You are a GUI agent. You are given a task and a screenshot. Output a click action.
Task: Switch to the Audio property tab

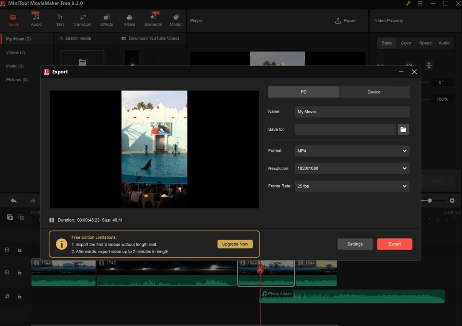point(444,43)
